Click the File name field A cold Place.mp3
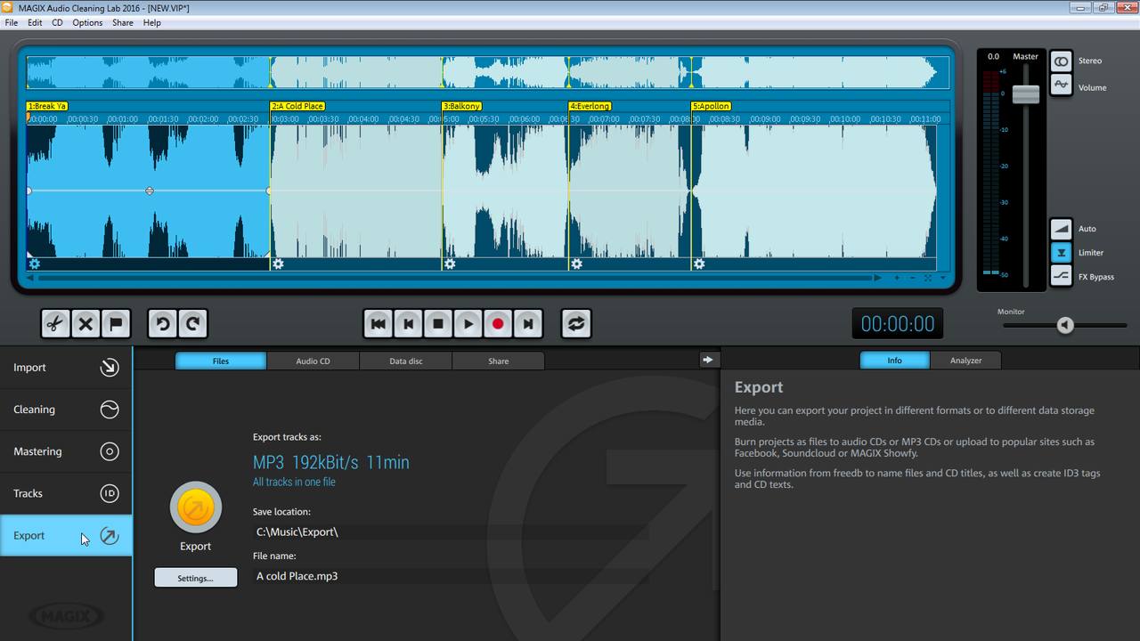 451,576
